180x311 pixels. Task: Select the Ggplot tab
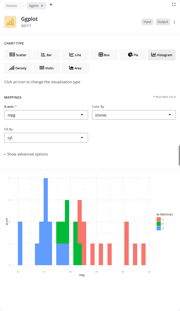[34, 6]
